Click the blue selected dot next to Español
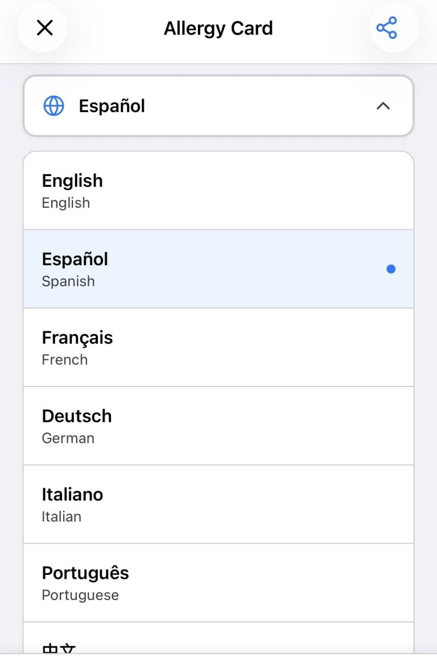Viewport: 437px width, 662px height. tap(391, 269)
